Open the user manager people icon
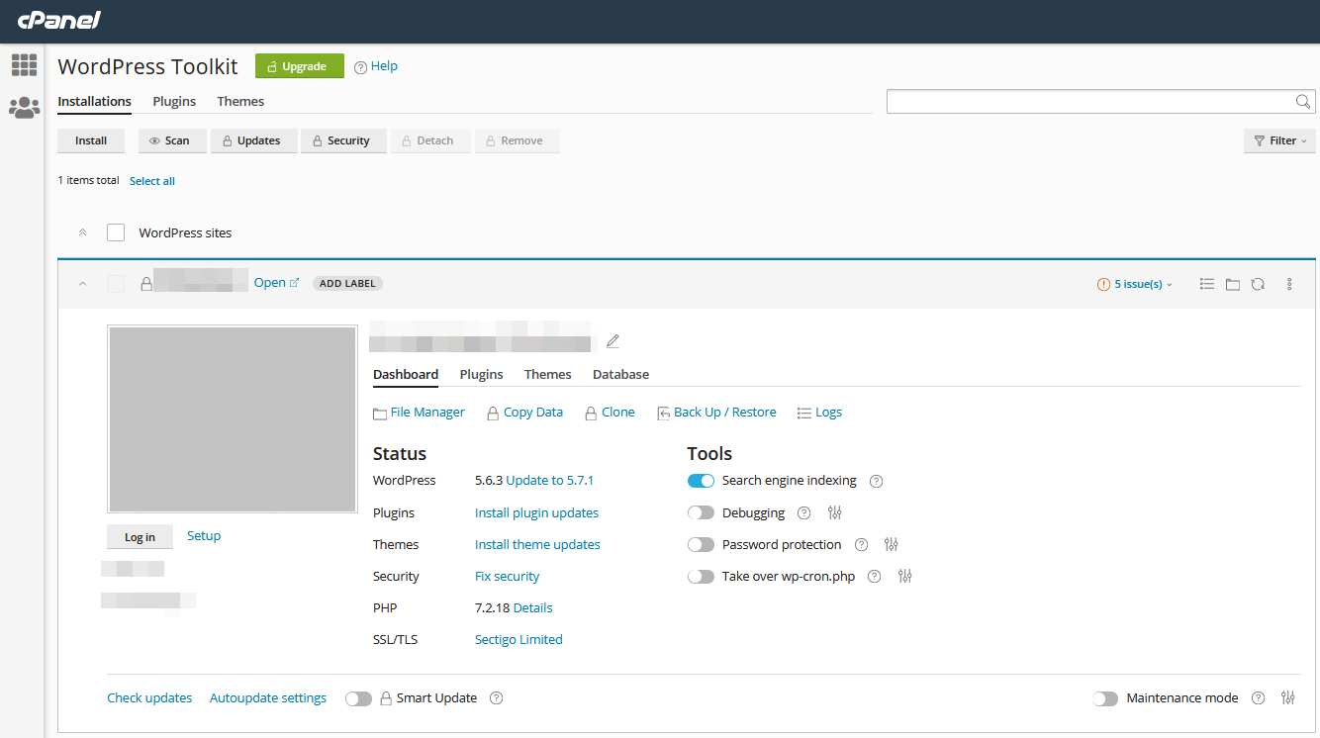 coord(25,108)
